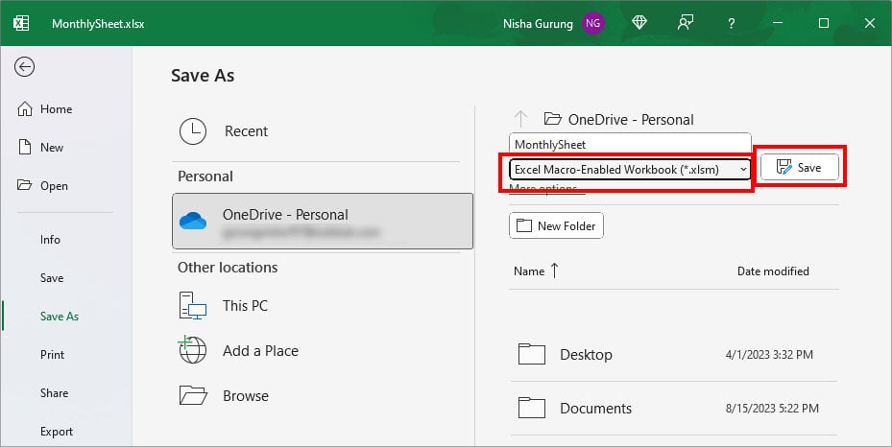This screenshot has height=447, width=892.
Task: Click the New document icon
Action: click(x=24, y=147)
